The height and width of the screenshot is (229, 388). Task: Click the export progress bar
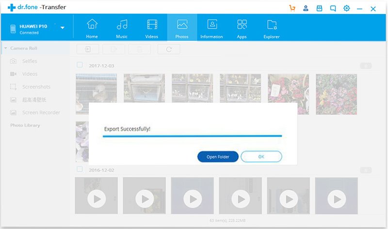pyautogui.click(x=192, y=136)
